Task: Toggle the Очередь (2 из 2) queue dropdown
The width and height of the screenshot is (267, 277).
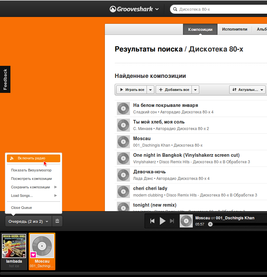Action: coord(28,221)
